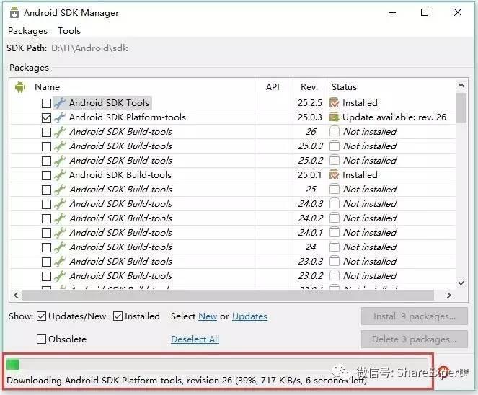Image resolution: width=478 pixels, height=395 pixels.
Task: Click the Downloading Android SDK Platform-tools status text
Action: pyautogui.click(x=187, y=381)
